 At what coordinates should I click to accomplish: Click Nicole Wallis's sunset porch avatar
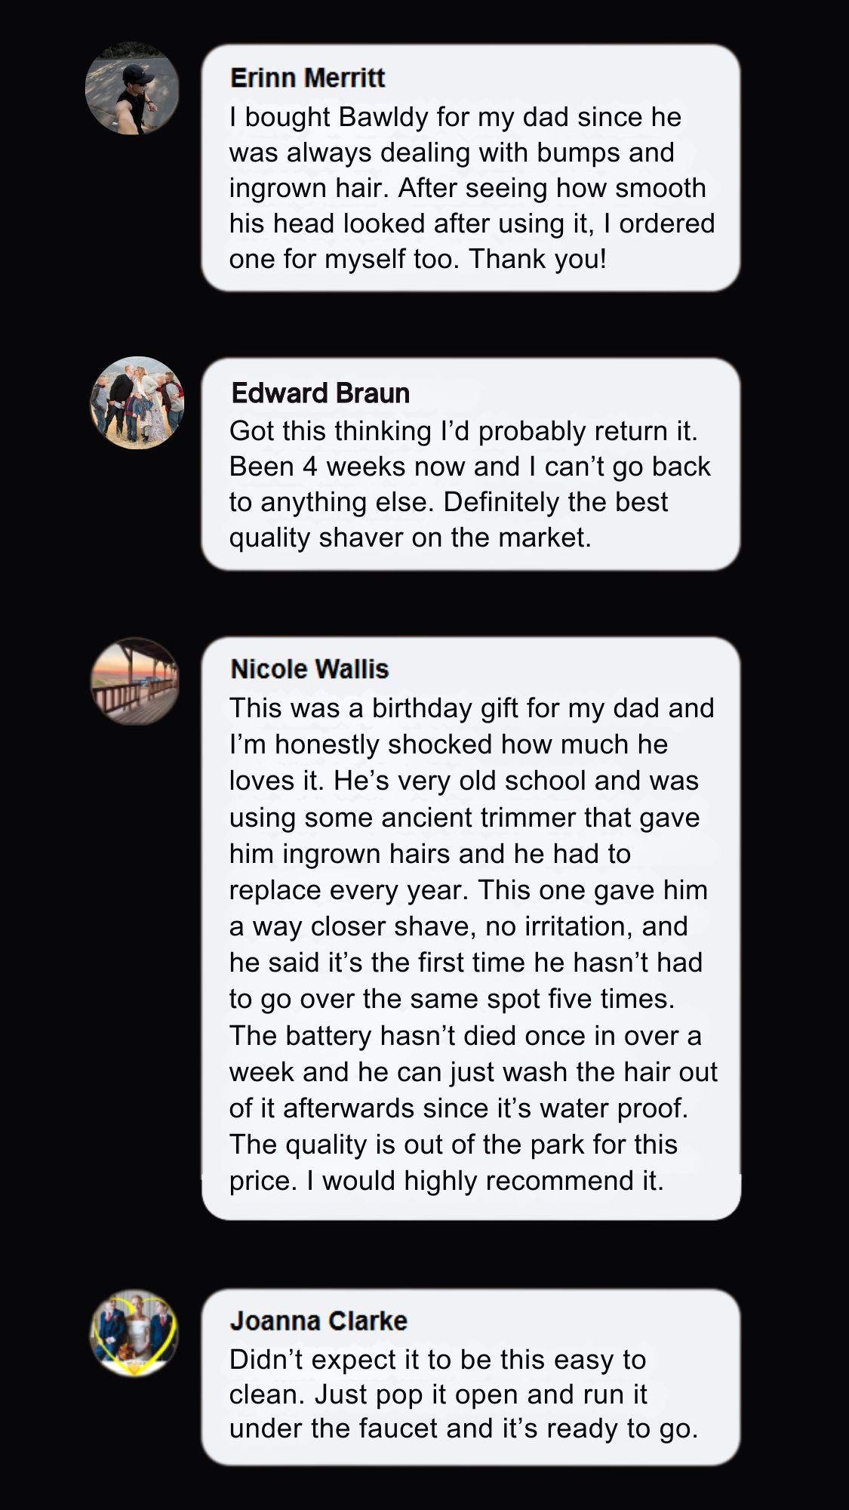click(x=134, y=682)
